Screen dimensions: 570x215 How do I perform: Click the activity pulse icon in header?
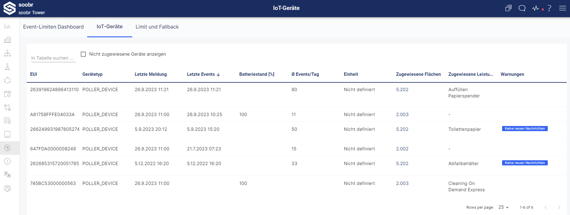point(536,8)
